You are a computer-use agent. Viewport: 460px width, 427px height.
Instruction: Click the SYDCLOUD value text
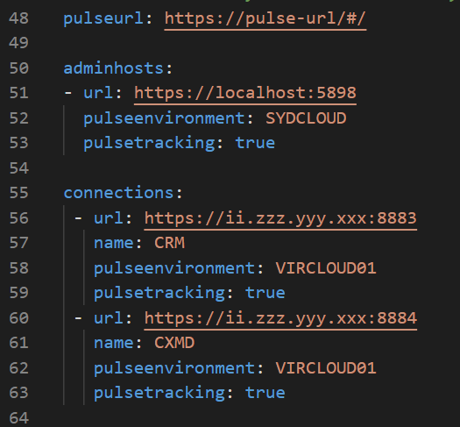(x=306, y=118)
